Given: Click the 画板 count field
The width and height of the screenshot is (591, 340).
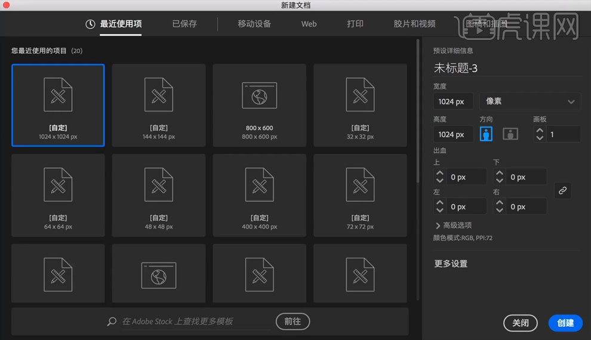Looking at the screenshot, I should [564, 134].
